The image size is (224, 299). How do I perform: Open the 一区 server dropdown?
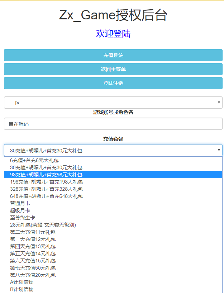tap(113, 103)
